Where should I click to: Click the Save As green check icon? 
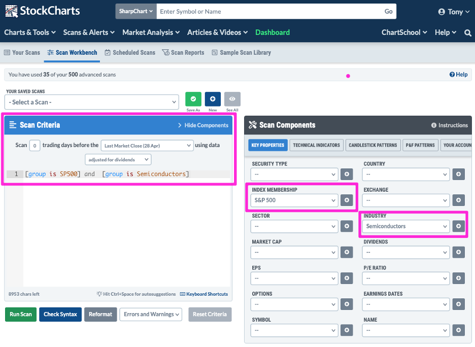point(193,99)
